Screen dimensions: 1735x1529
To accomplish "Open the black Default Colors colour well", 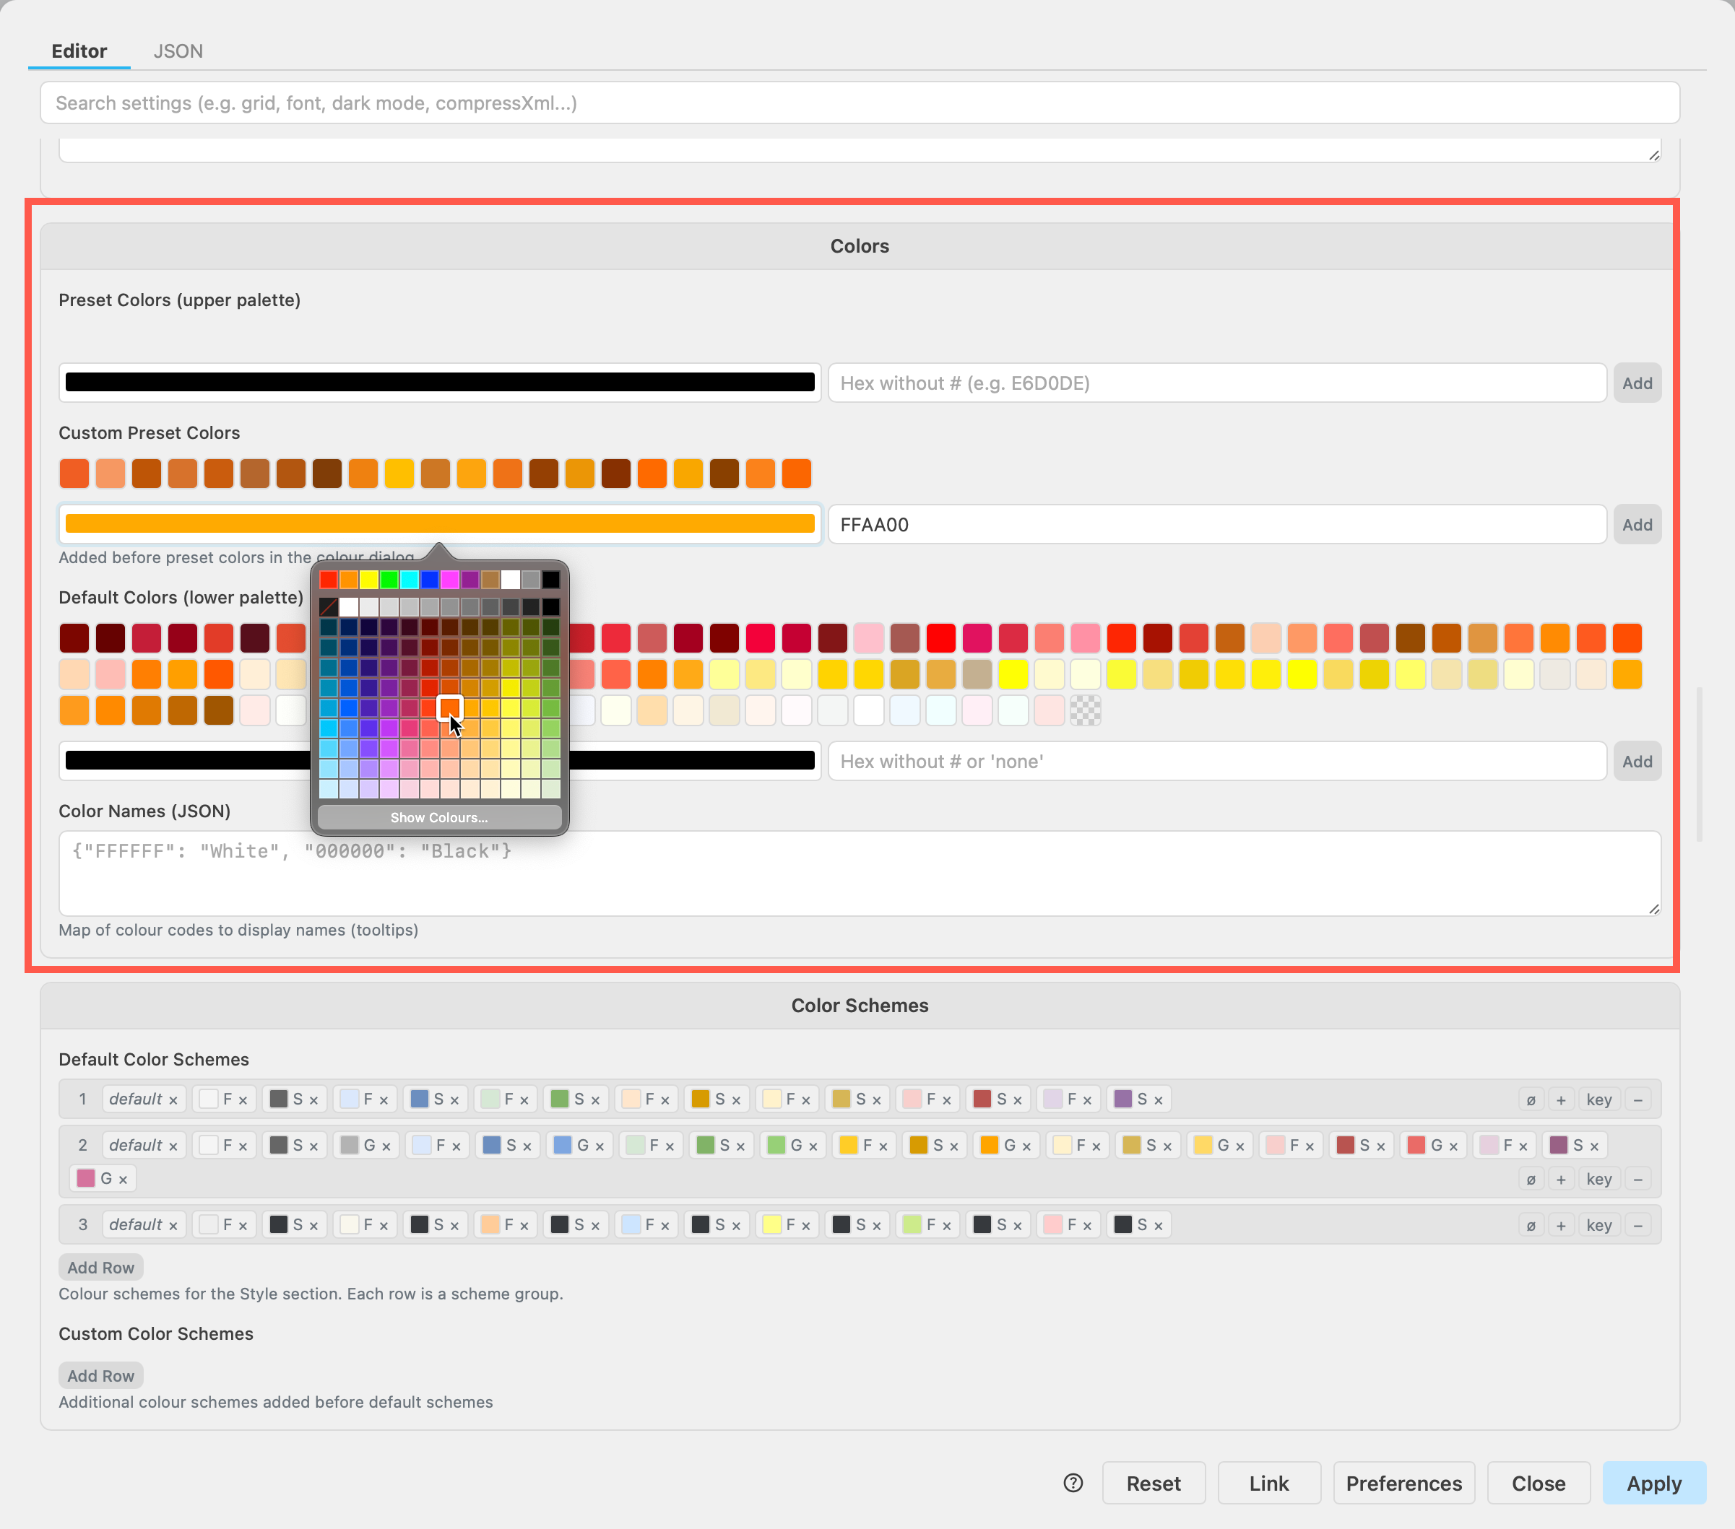I will (440, 761).
